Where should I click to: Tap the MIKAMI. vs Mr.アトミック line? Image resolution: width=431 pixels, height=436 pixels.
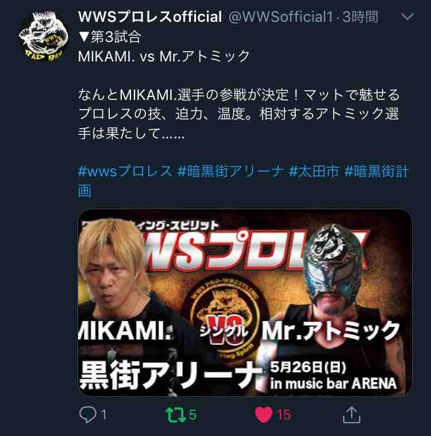[164, 56]
